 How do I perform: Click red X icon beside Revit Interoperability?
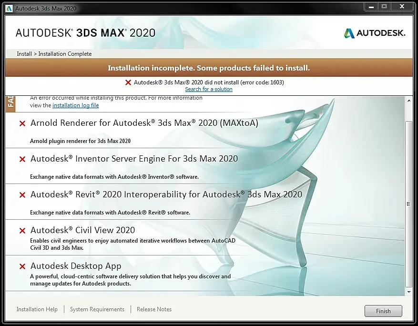pos(22,195)
